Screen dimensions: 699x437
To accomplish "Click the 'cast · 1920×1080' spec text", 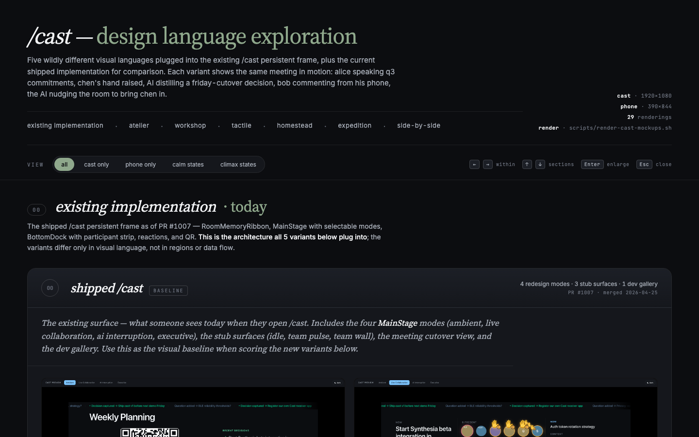I will click(x=644, y=96).
